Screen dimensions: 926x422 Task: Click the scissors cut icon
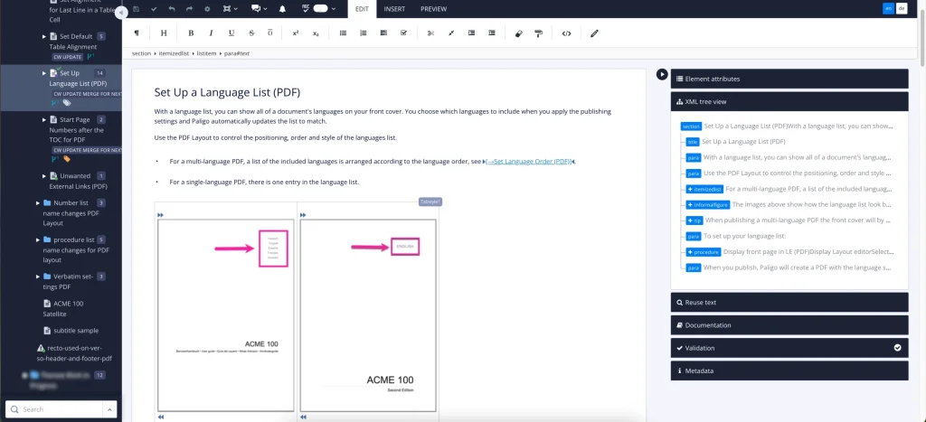(x=430, y=33)
